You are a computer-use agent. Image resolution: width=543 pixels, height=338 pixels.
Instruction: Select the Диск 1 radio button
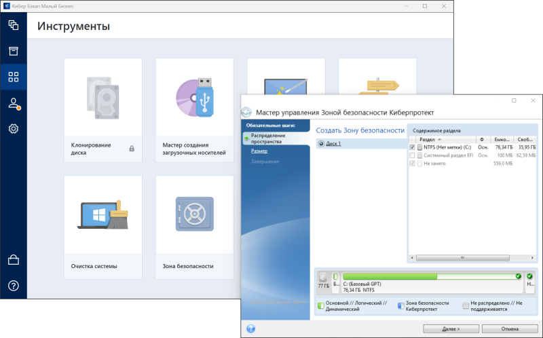coord(321,144)
